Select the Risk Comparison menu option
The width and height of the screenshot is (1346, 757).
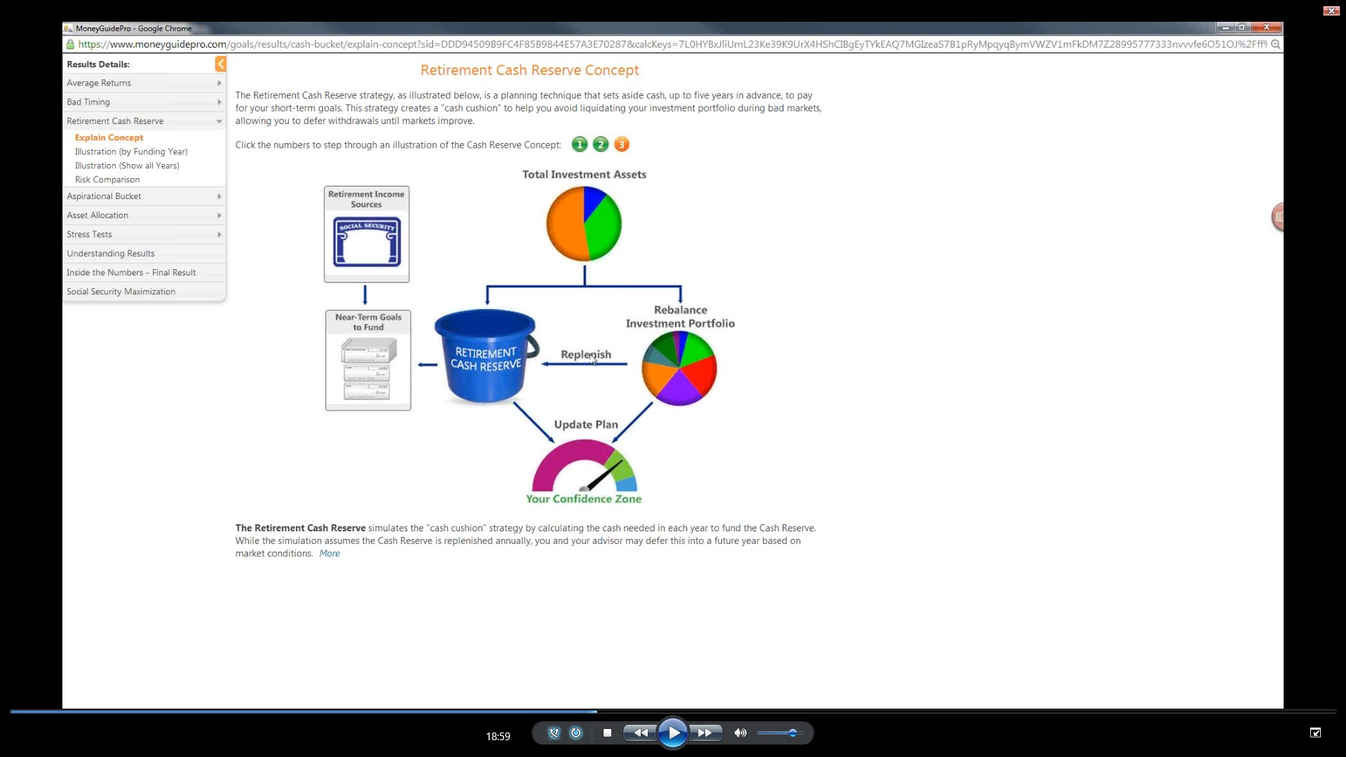point(107,179)
